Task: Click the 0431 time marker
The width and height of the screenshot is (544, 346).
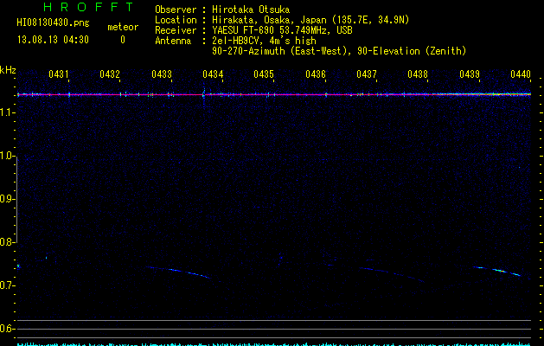Action: tap(58, 74)
